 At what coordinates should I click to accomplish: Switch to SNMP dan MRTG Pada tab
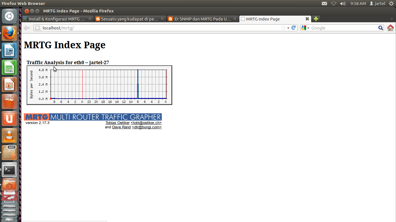click(203, 19)
